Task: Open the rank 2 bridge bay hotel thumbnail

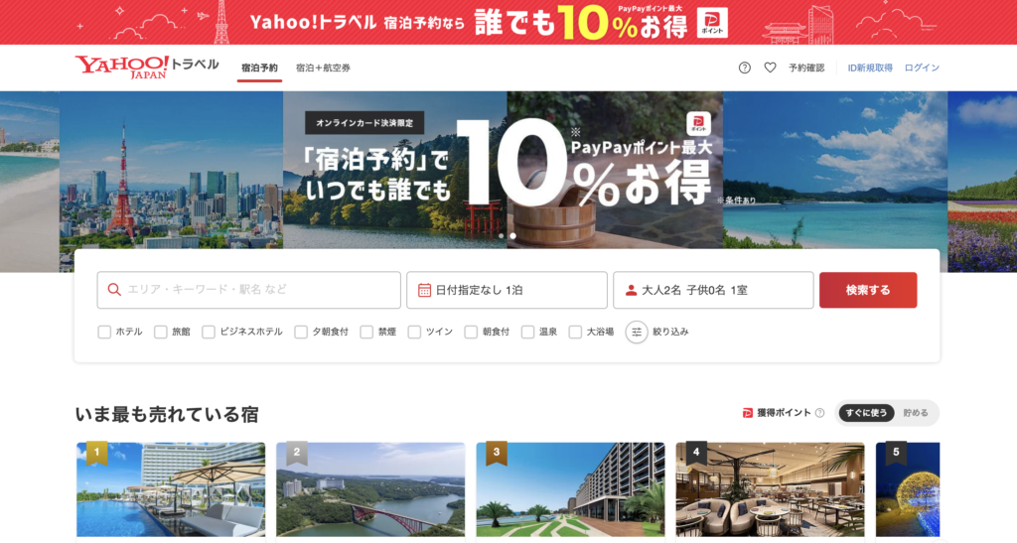Action: (x=370, y=489)
